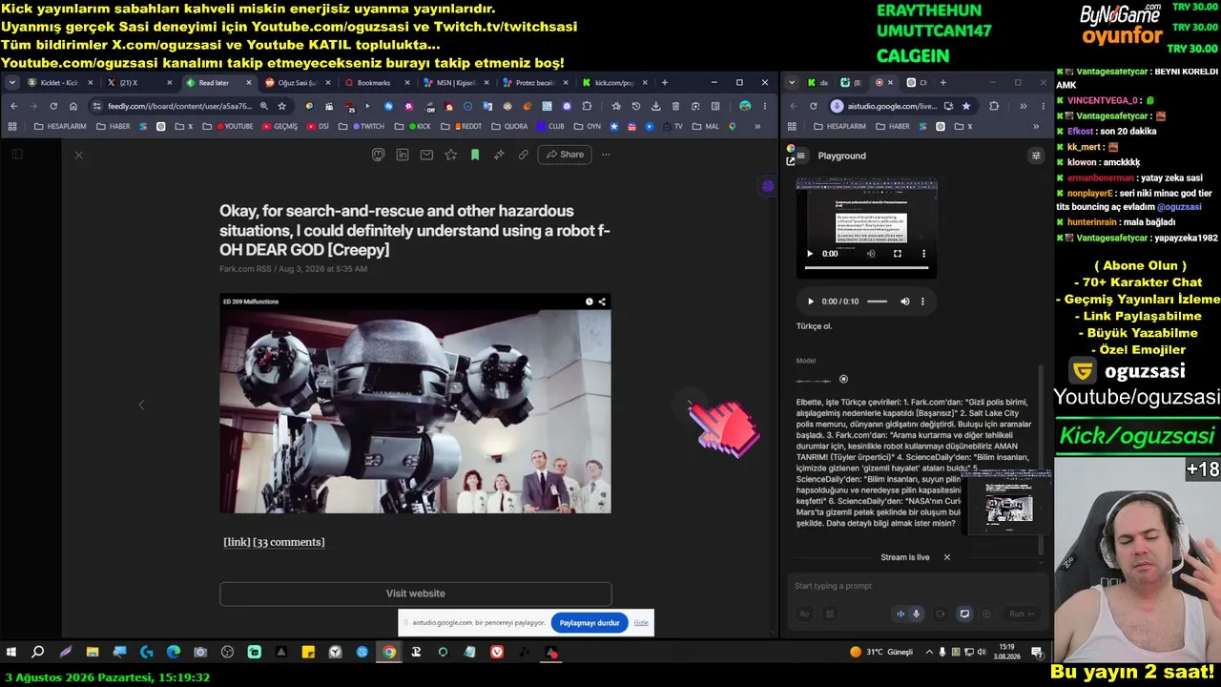Open Playground run settings sliders icon
The width and height of the screenshot is (1221, 687).
pos(1036,156)
